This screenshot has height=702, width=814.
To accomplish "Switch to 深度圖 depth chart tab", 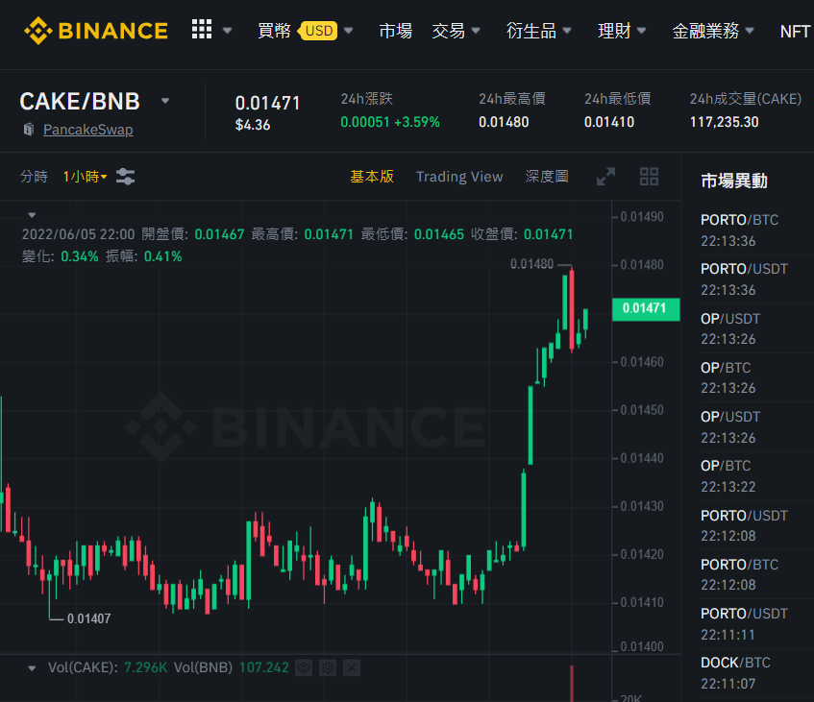I will point(547,177).
